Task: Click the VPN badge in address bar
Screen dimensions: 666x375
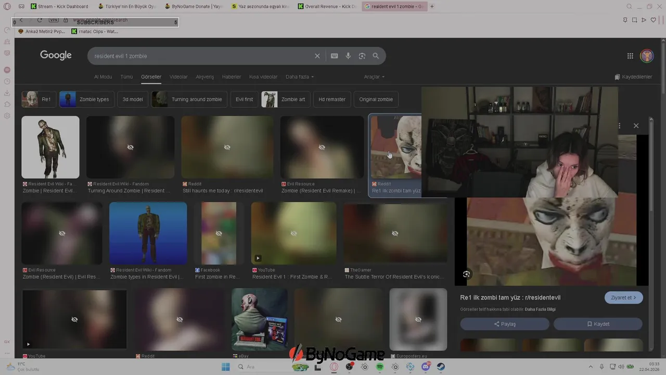Action: 54,20
